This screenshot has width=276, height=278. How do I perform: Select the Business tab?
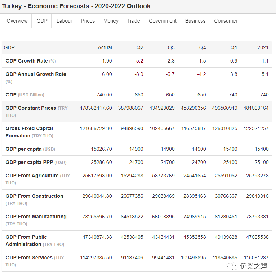point(195,21)
